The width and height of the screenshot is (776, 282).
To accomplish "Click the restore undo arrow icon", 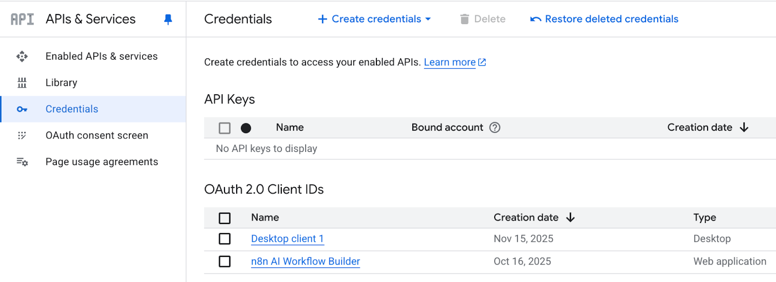I will click(535, 19).
